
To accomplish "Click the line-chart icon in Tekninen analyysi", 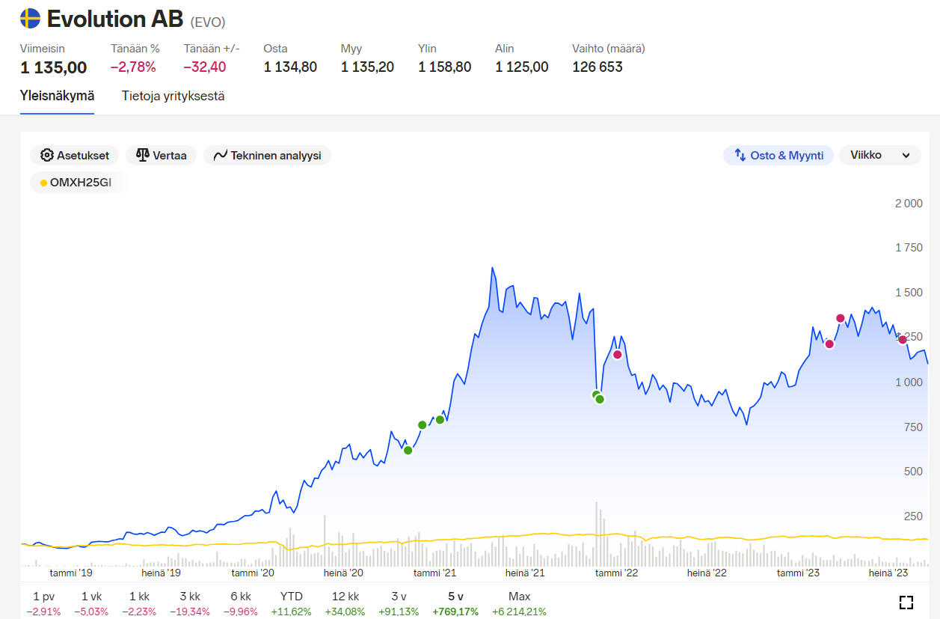I will point(221,156).
